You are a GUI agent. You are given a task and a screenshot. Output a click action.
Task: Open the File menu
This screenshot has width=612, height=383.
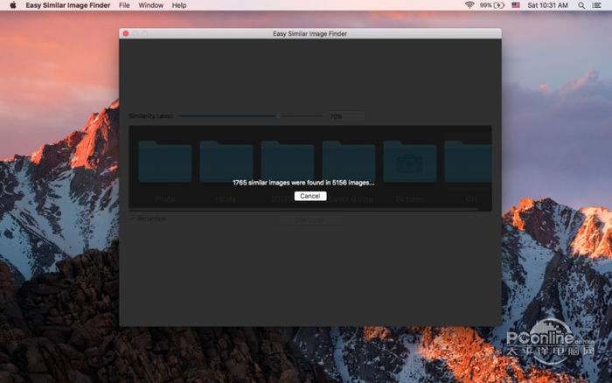[x=124, y=5]
